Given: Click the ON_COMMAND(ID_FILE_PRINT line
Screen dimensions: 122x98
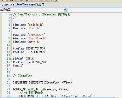Looking at the screenshot, I should (x=56, y=96).
